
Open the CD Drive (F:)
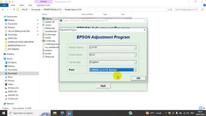point(13,99)
